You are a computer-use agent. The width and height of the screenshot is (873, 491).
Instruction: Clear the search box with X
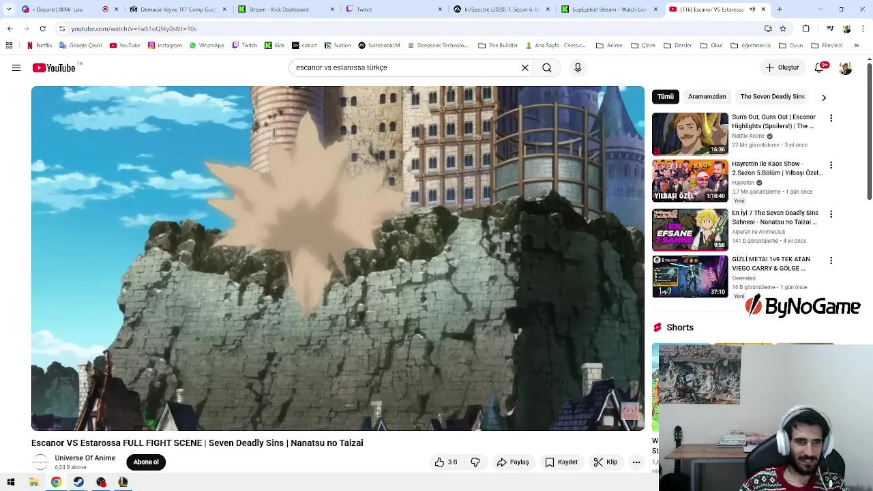525,68
